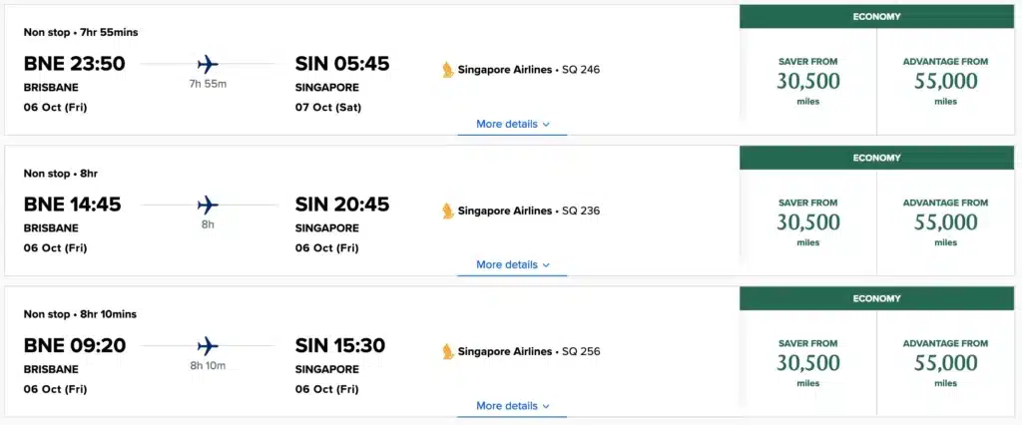The width and height of the screenshot is (1022, 425).
Task: Expand More details for the 09:20 flight
Action: [x=513, y=406]
